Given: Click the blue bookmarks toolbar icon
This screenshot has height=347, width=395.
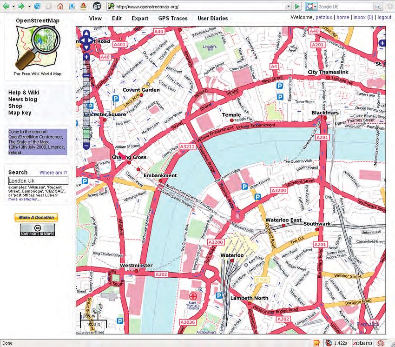Looking at the screenshot, I should tap(72, 6).
